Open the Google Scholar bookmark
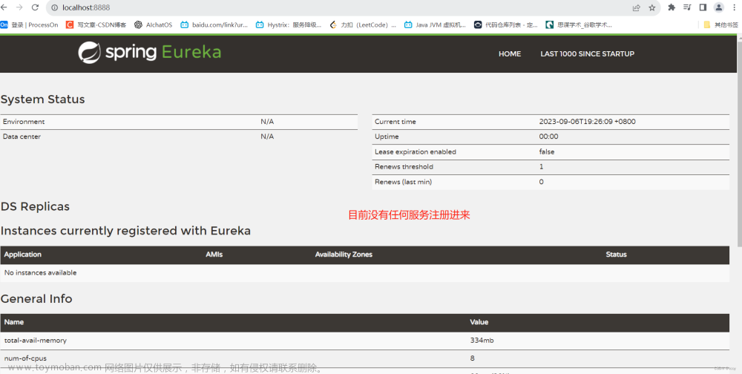 coord(579,24)
